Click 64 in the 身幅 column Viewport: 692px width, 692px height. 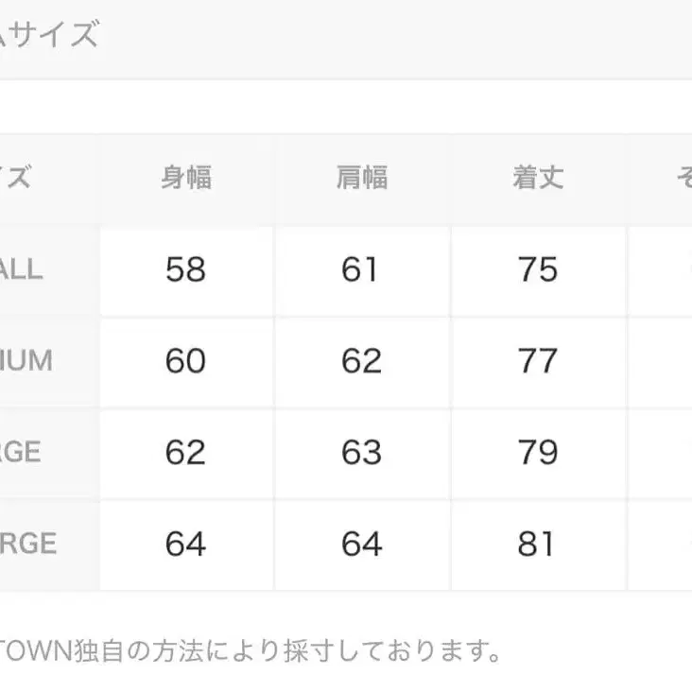point(185,545)
